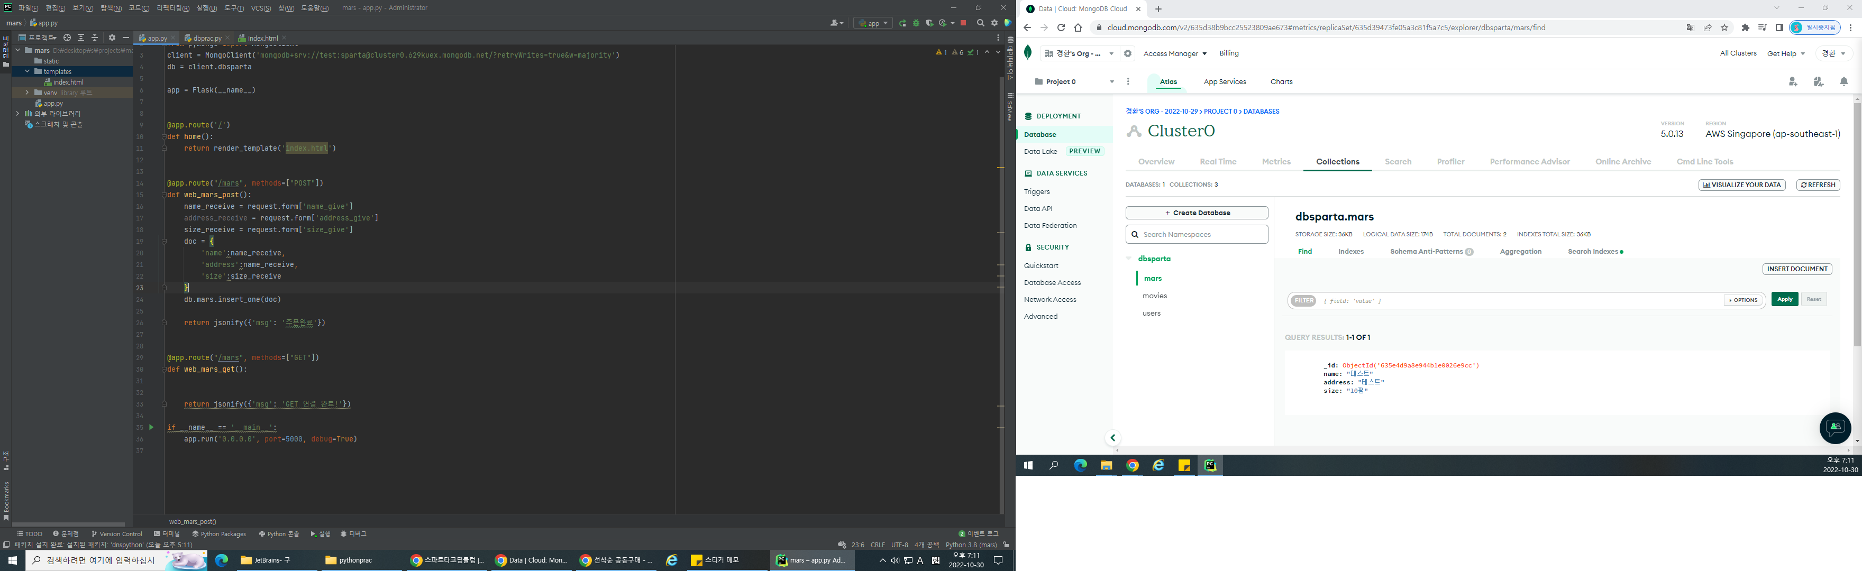Image resolution: width=1862 pixels, height=571 pixels.
Task: Start the PyCharm debug bug icon
Action: click(917, 23)
